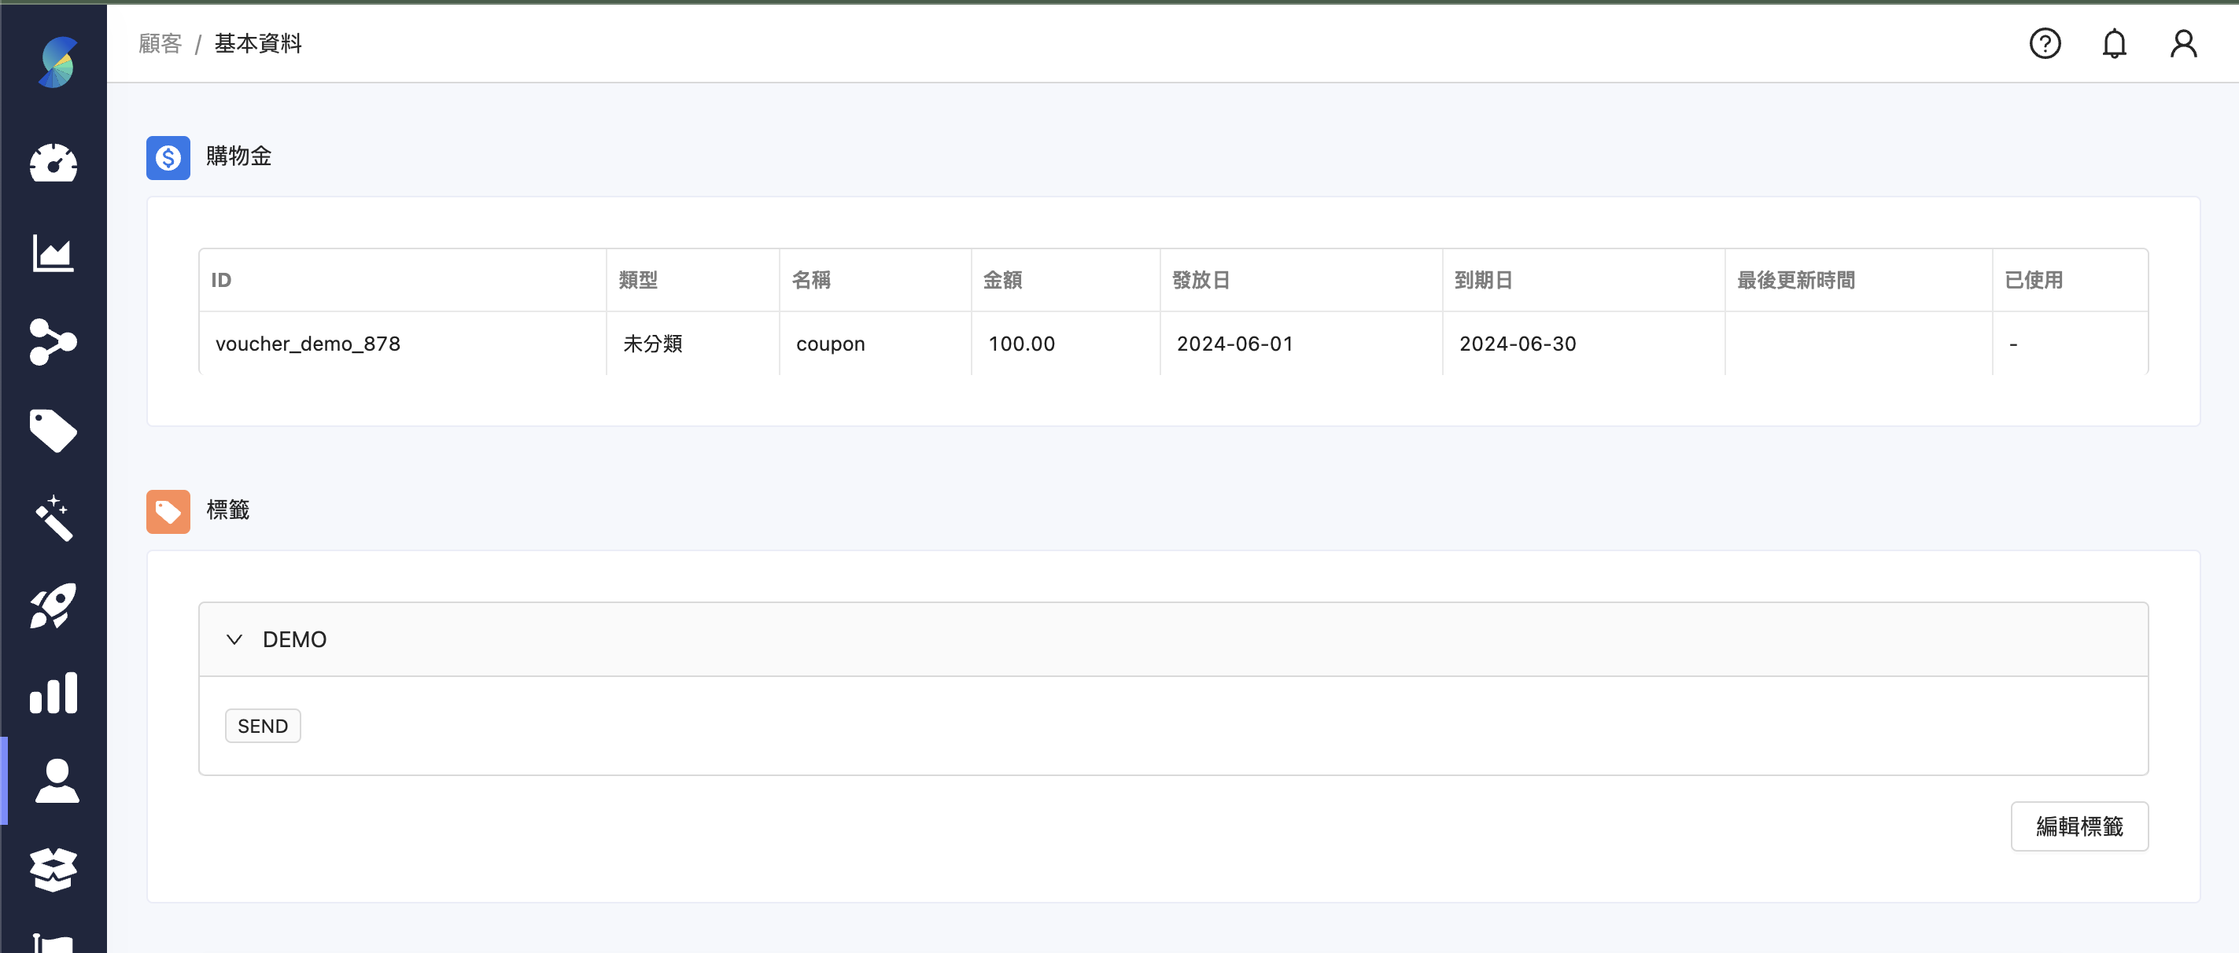Screen dimensions: 2239x953
Task: Select the customer person icon in sidebar
Action: [57, 780]
